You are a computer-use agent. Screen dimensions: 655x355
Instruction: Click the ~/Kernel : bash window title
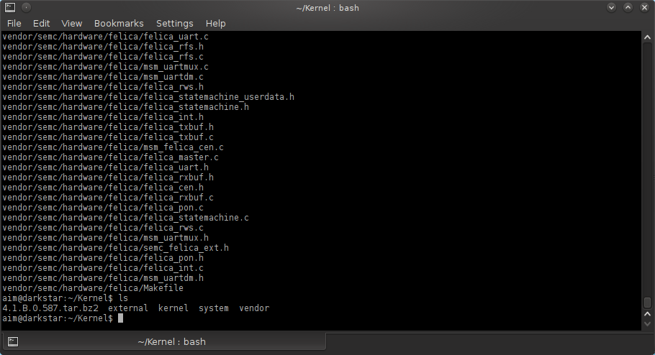pos(327,8)
